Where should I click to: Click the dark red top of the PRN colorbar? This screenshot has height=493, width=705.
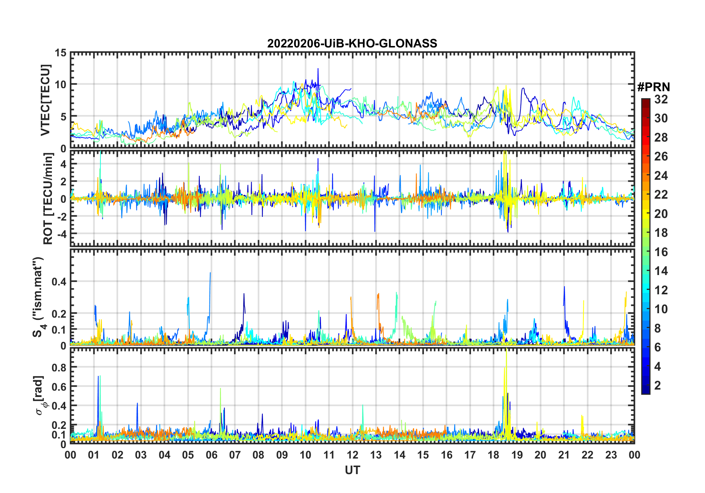[646, 103]
